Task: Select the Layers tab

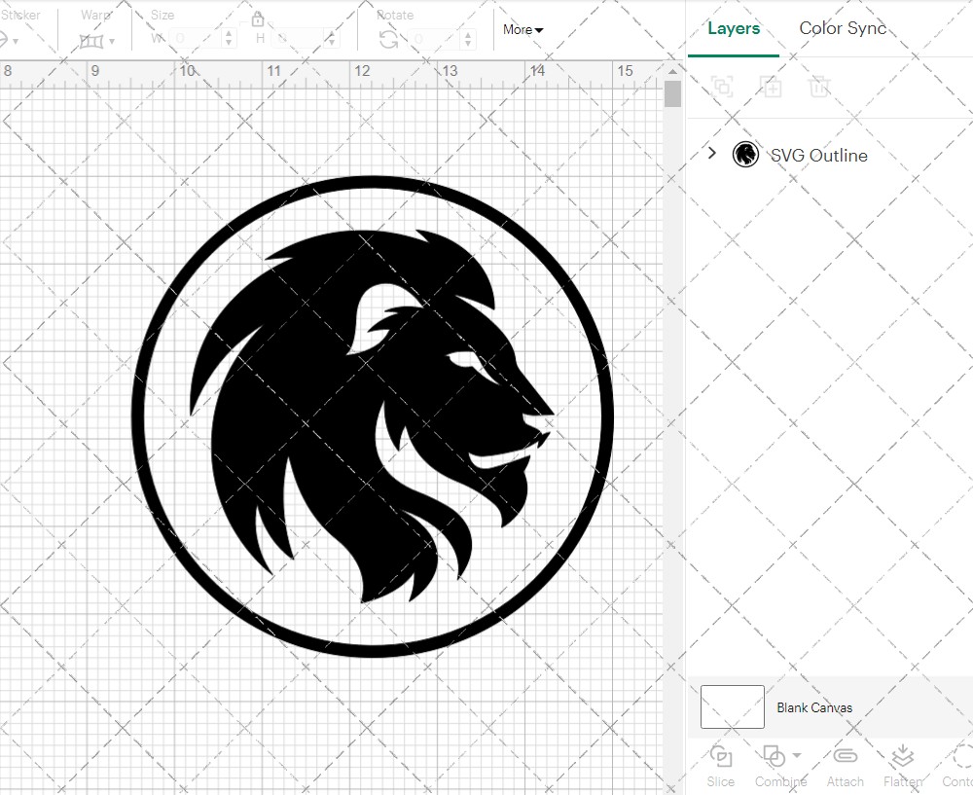Action: click(734, 28)
